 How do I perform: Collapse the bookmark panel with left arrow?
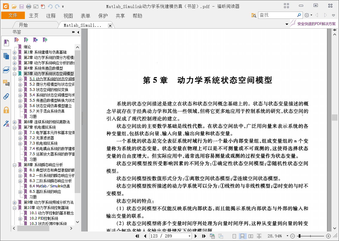(x=78, y=32)
